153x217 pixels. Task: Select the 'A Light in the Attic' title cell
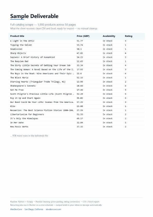click(22, 41)
